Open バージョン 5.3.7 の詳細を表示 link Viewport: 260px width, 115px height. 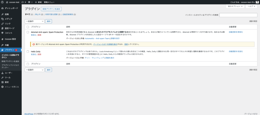105,44
